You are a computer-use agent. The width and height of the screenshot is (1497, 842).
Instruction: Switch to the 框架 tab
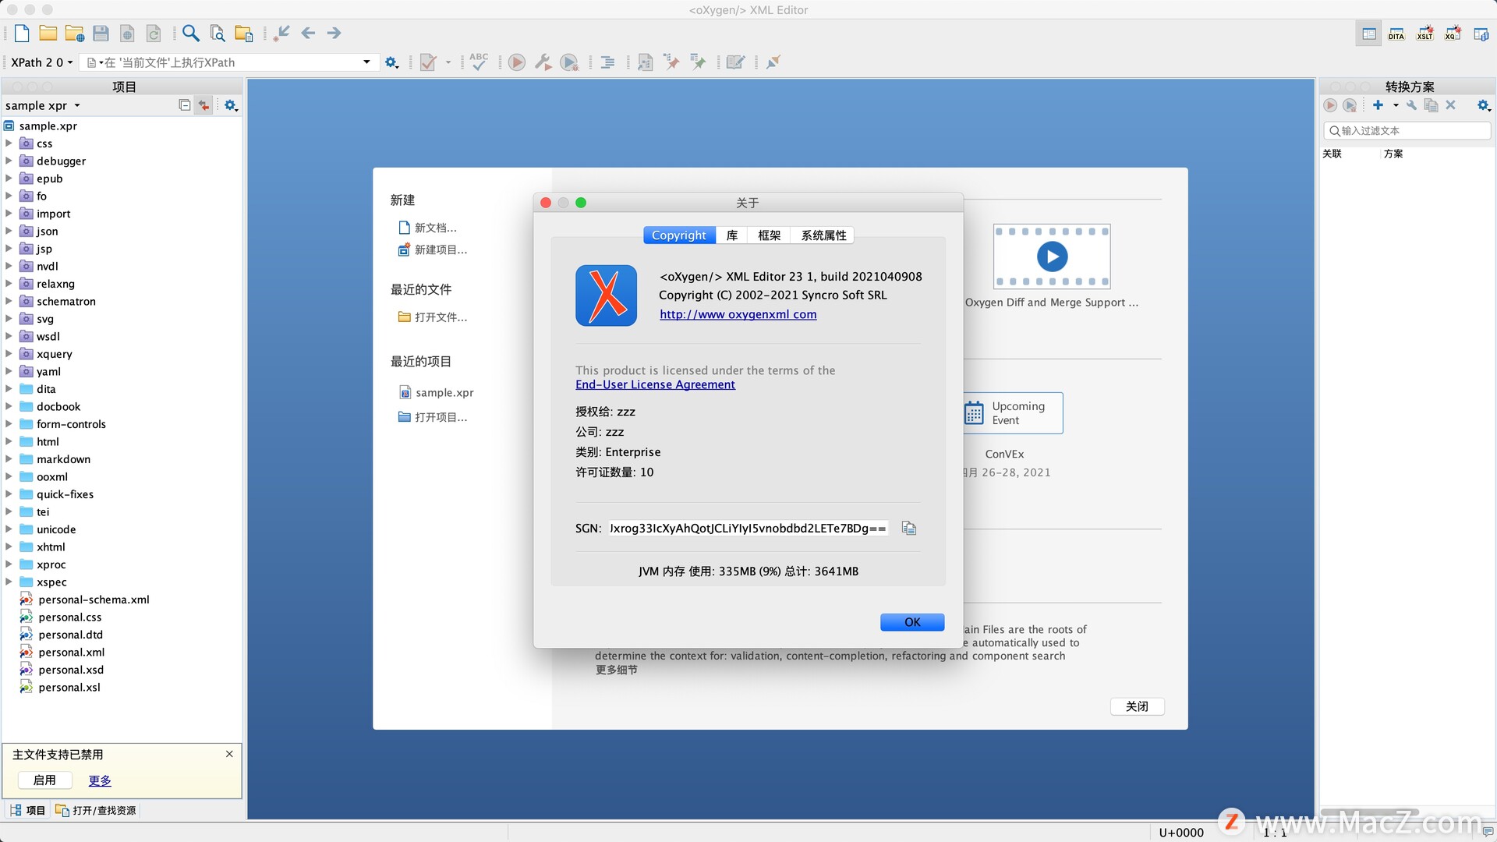click(769, 235)
